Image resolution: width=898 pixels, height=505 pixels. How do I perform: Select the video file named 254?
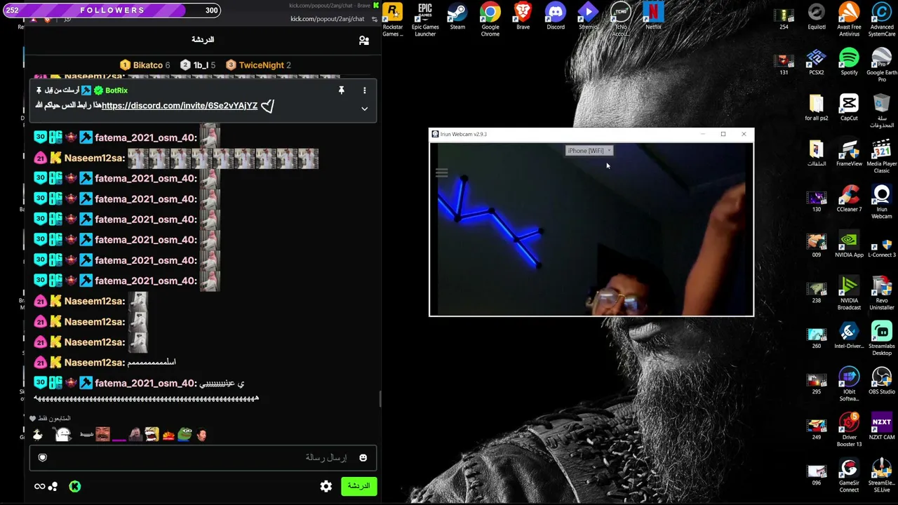(784, 18)
